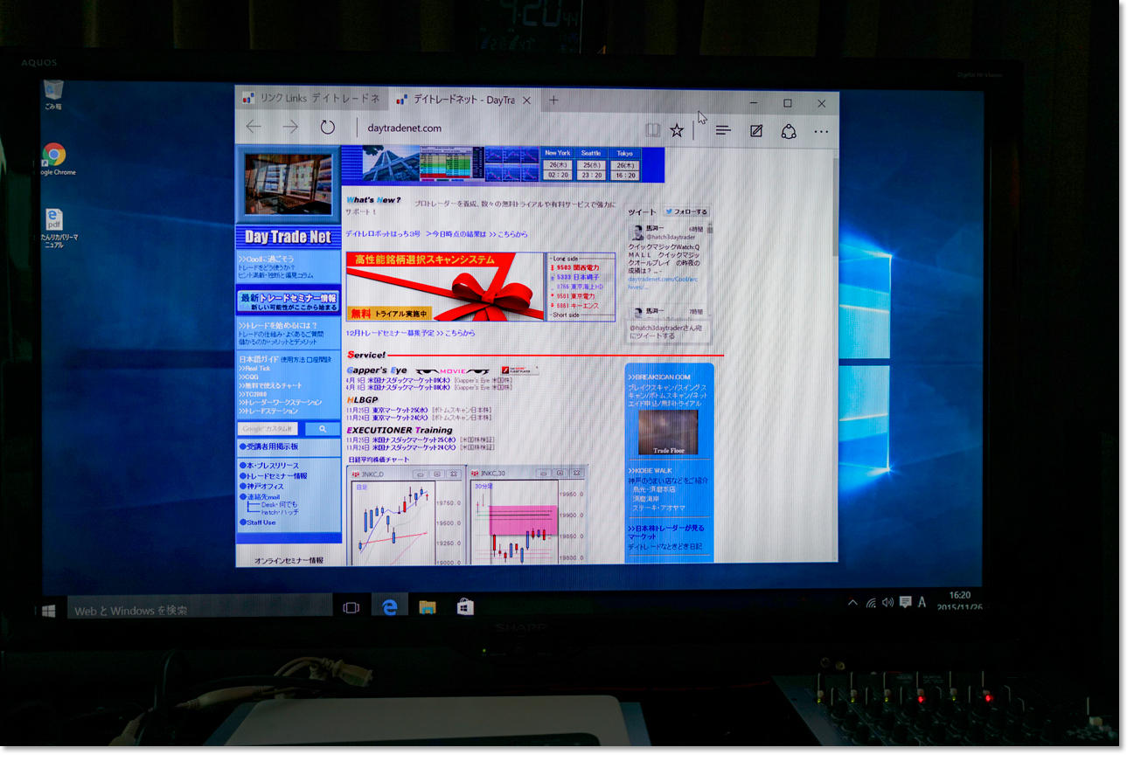Image resolution: width=1134 pixels, height=761 pixels.
Task: Open the network tray icon
Action: (x=871, y=602)
